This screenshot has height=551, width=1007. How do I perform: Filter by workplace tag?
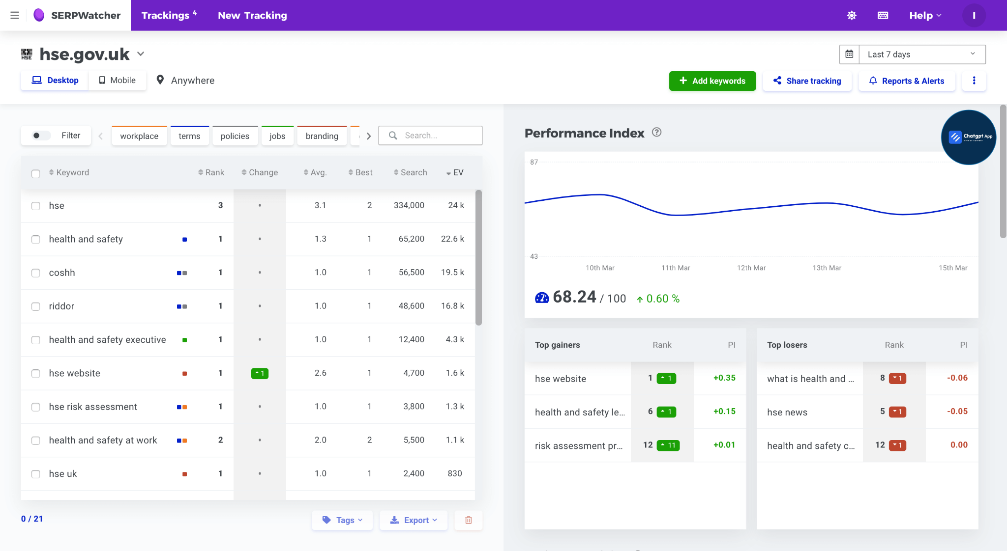(139, 136)
